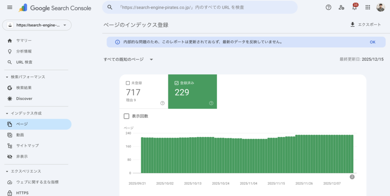Toggle the 登録済み checkbox
The width and height of the screenshot is (390, 196).
click(x=176, y=83)
